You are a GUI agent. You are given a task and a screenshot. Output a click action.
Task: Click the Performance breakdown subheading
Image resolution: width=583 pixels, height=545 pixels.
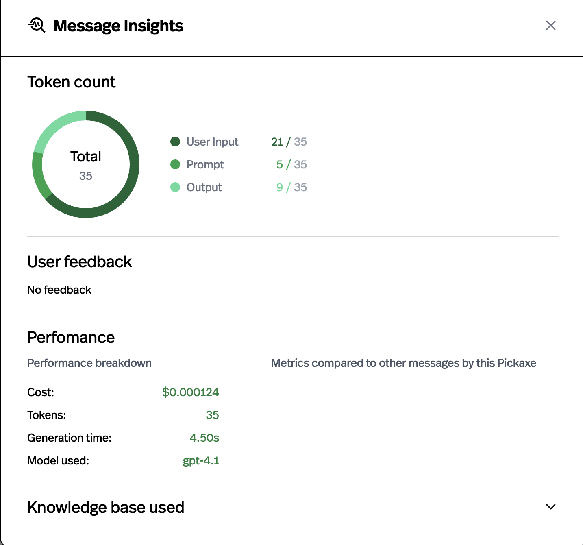(89, 363)
